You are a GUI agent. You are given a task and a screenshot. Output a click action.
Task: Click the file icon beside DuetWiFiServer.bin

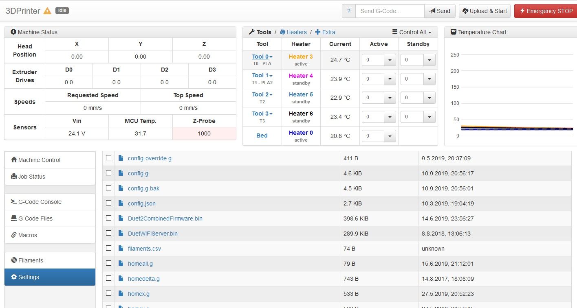(x=121, y=233)
